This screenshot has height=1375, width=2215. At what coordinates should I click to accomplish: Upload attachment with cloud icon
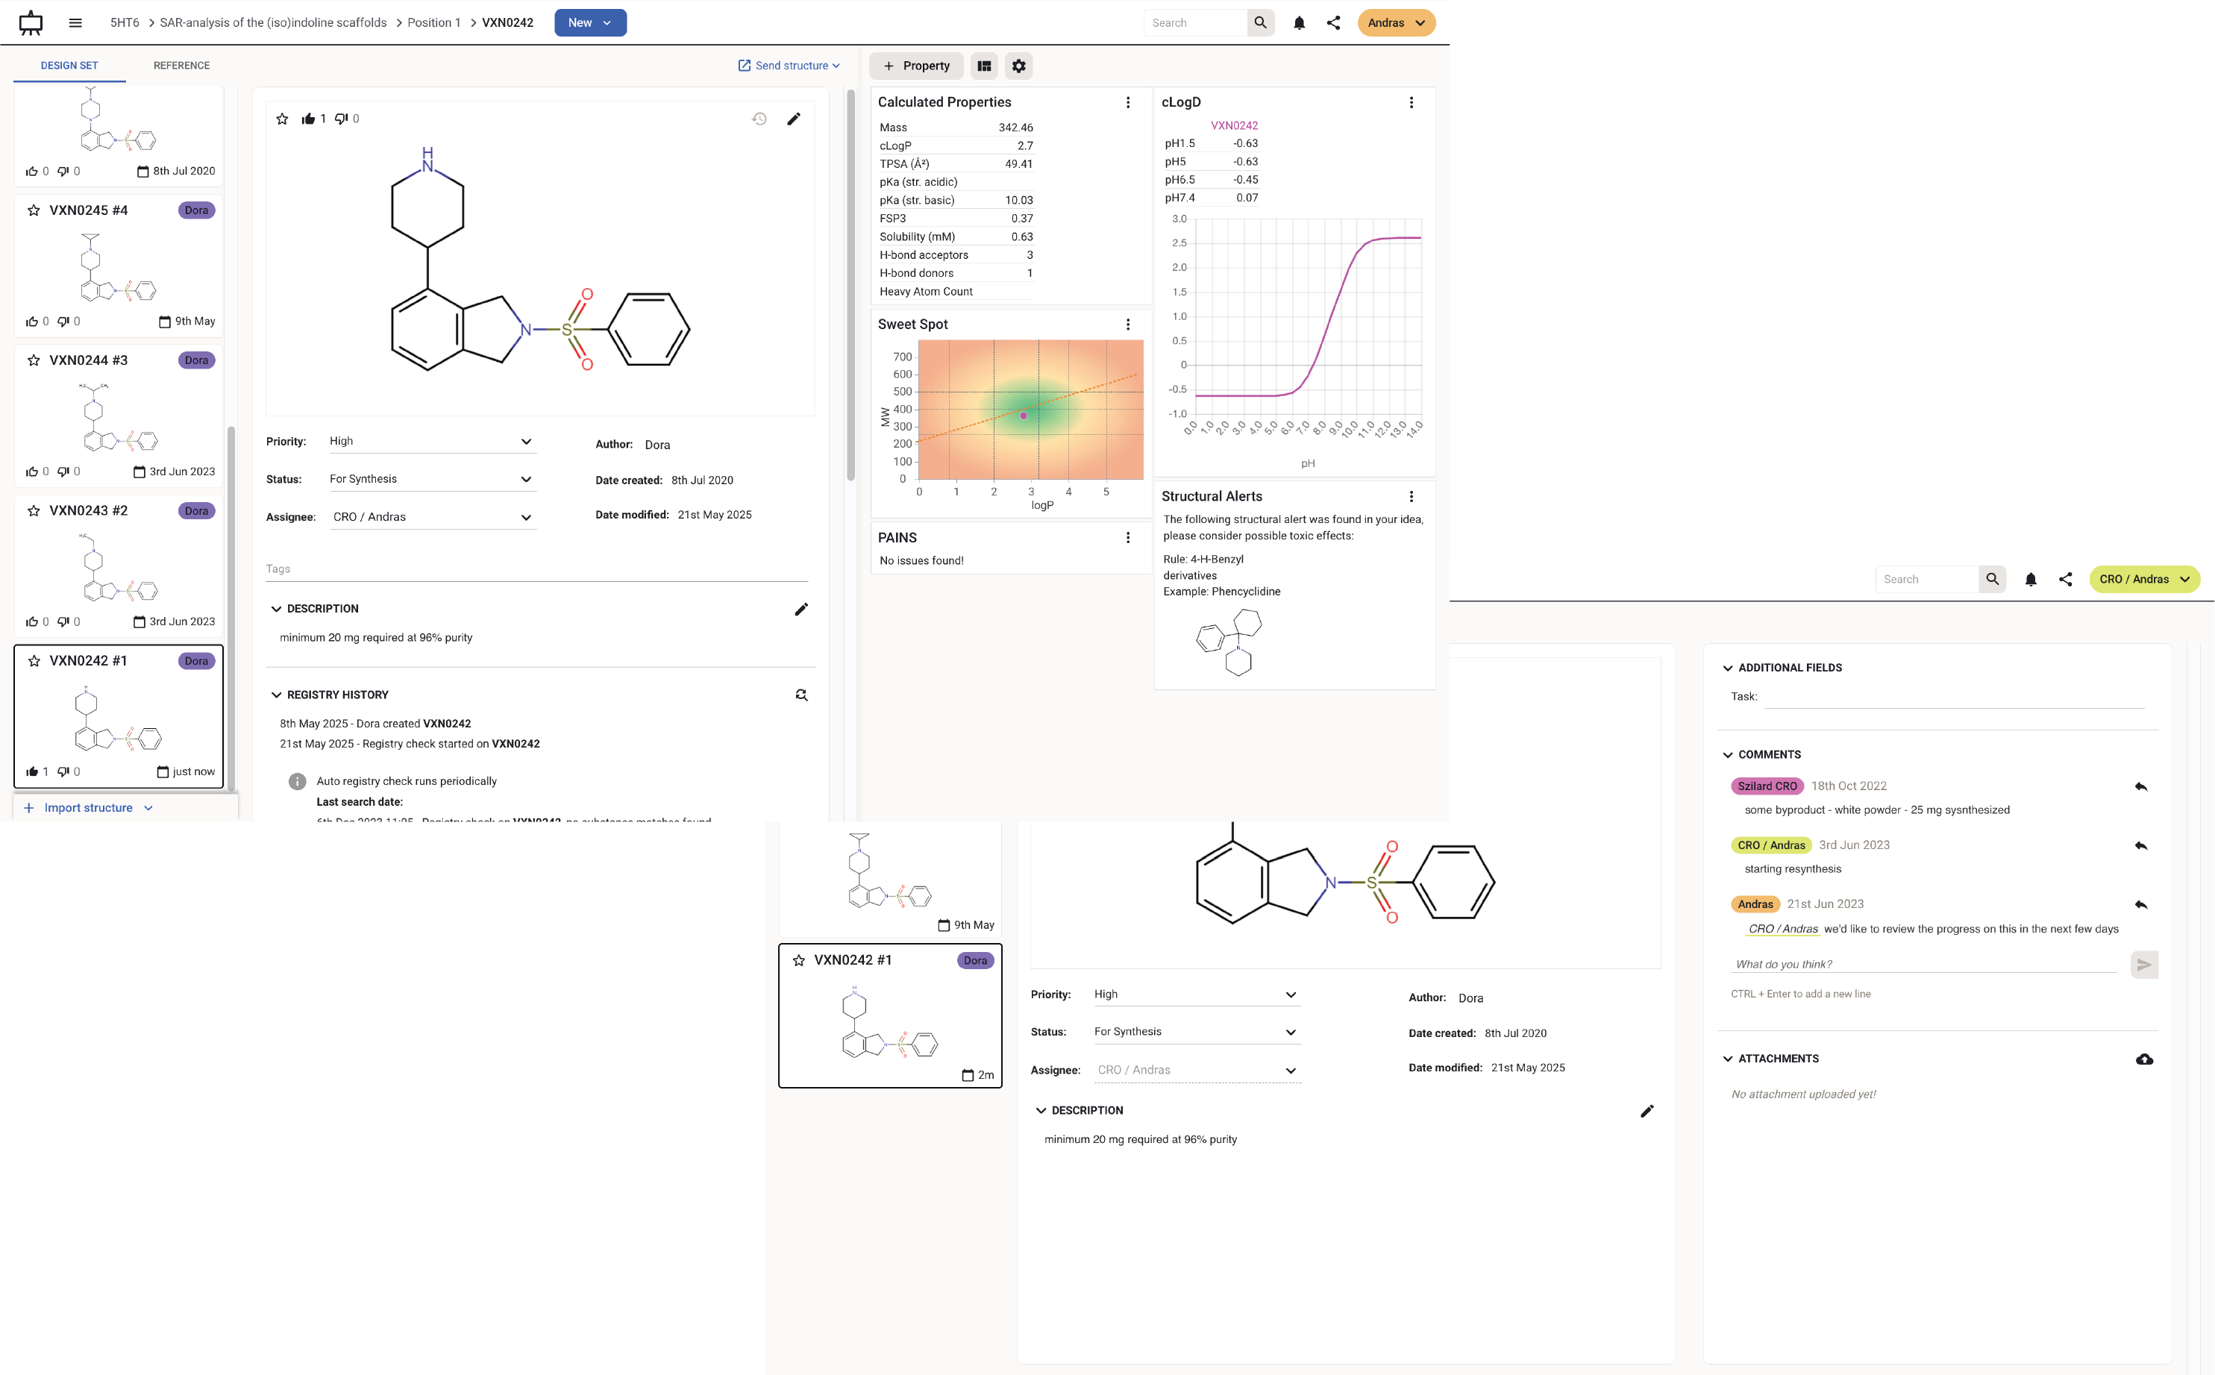(2144, 1059)
